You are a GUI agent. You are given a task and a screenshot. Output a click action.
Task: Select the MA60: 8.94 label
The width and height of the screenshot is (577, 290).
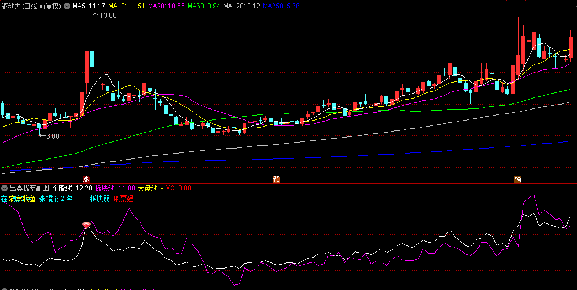204,6
